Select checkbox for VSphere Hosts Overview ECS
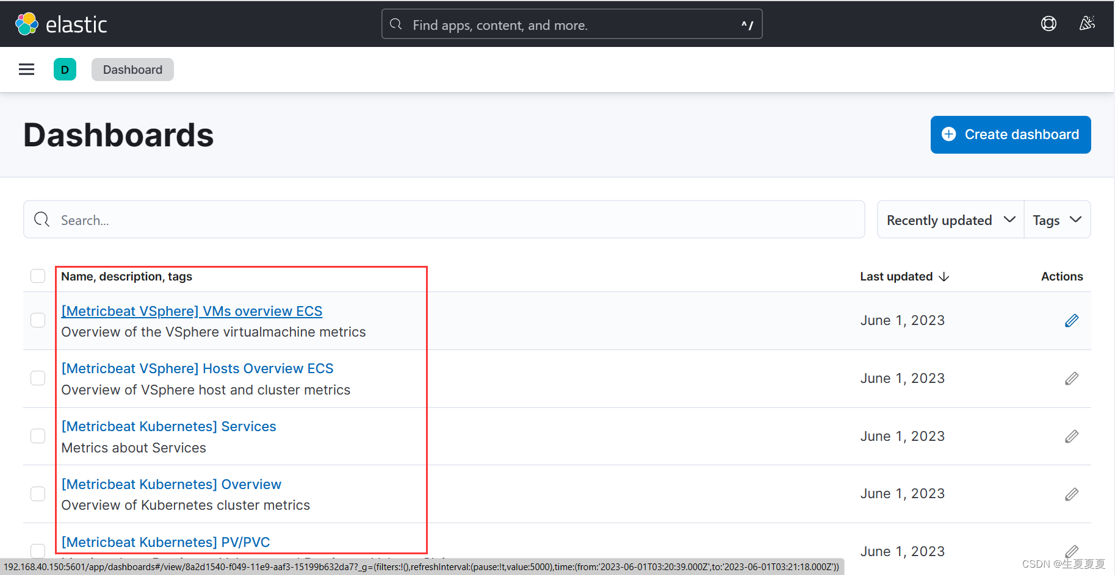The width and height of the screenshot is (1115, 575). click(x=38, y=378)
